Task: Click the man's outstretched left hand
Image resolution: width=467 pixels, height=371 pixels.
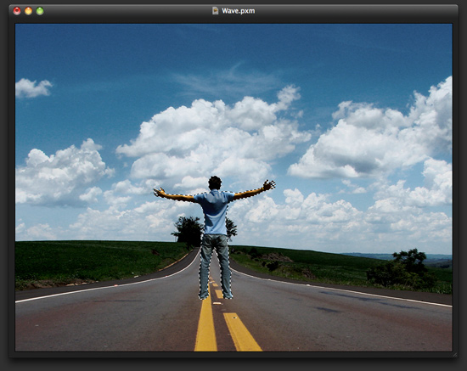Action: click(x=160, y=192)
